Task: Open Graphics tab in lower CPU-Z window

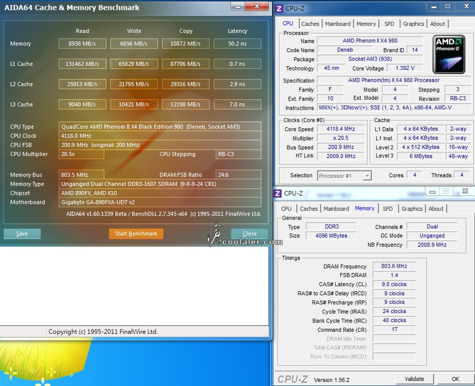Action: (x=412, y=209)
